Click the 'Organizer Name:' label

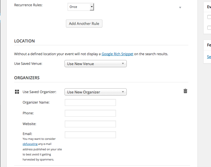pos(36,102)
